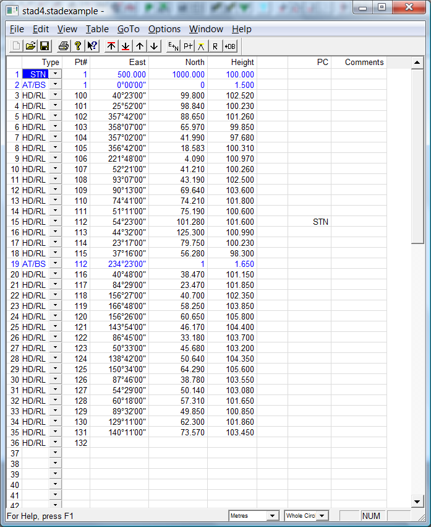Viewport: 431px width, 527px height.
Task: Click the E/N coordinates toolbar icon
Action: [173, 46]
